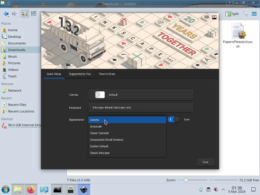This screenshot has height=195, width=260.
Task: Toggle the Dark theme switch
Action: (174, 119)
